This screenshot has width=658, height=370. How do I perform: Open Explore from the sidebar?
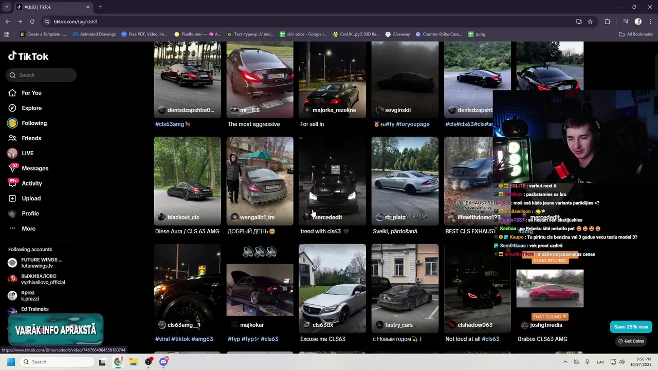point(31,108)
